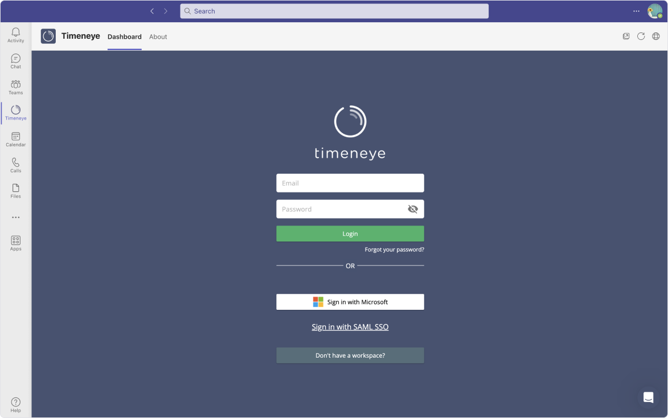
Task: Open the Teams section
Action: [15, 87]
